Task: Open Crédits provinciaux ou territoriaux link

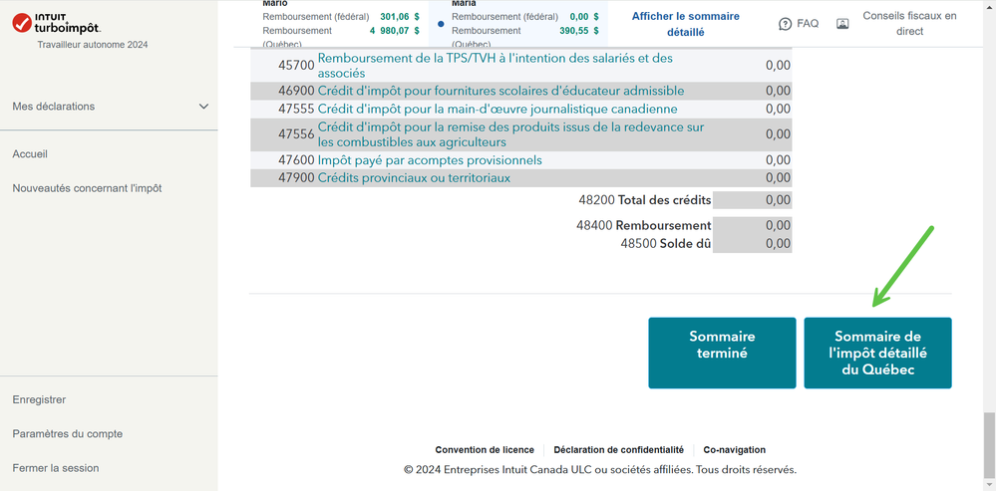Action: (414, 178)
